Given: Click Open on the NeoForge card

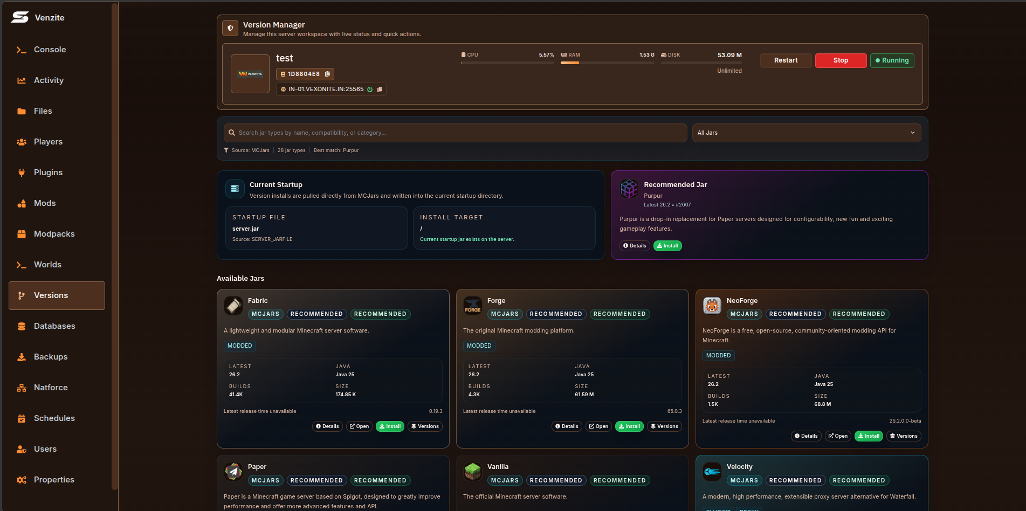Looking at the screenshot, I should pos(838,436).
